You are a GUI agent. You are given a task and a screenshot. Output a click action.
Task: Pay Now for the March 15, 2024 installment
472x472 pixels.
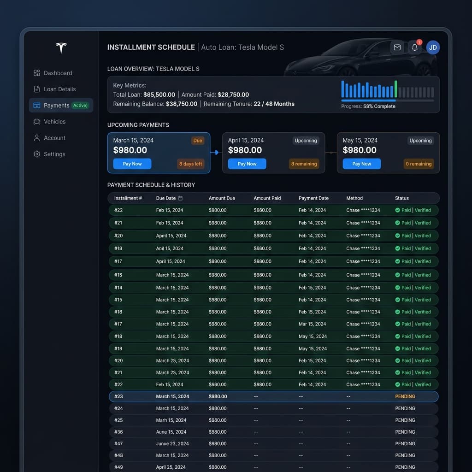point(132,164)
